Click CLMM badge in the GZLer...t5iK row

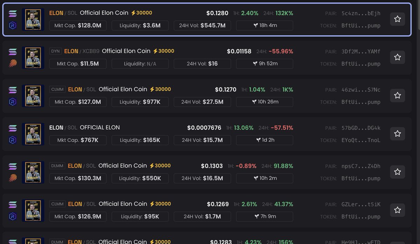tap(57, 204)
